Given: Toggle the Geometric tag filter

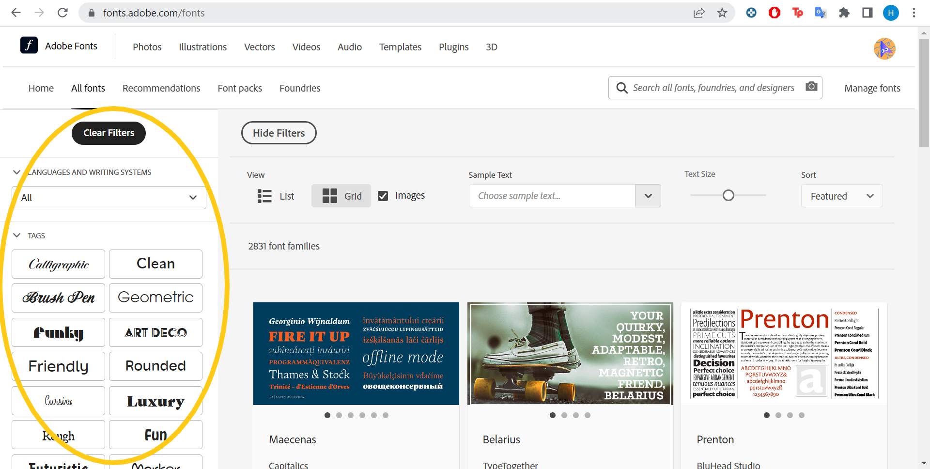Looking at the screenshot, I should click(x=155, y=298).
